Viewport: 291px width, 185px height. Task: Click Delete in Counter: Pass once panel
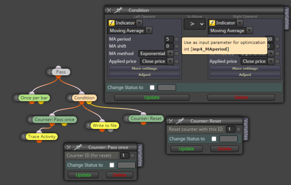(x=119, y=175)
